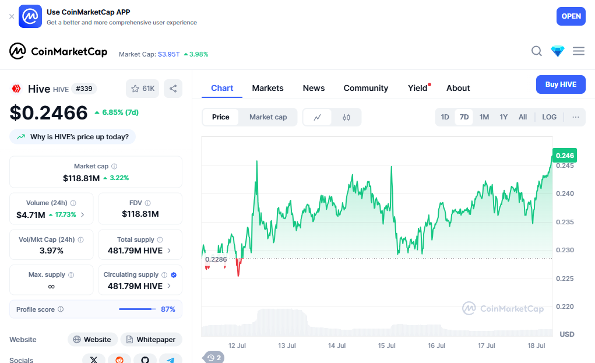595x363 pixels.
Task: Dismiss the CoinMarketCap app banner
Action: pyautogui.click(x=12, y=16)
